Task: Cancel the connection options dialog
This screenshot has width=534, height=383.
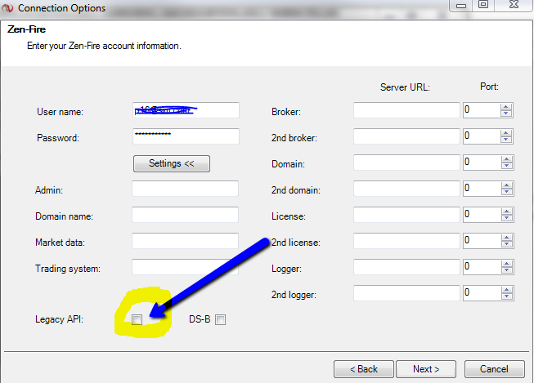Action: [494, 369]
